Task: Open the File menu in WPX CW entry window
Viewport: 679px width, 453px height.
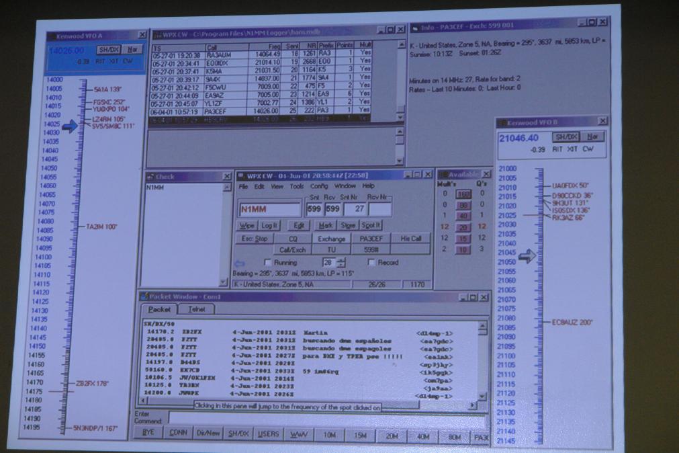Action: click(x=243, y=186)
